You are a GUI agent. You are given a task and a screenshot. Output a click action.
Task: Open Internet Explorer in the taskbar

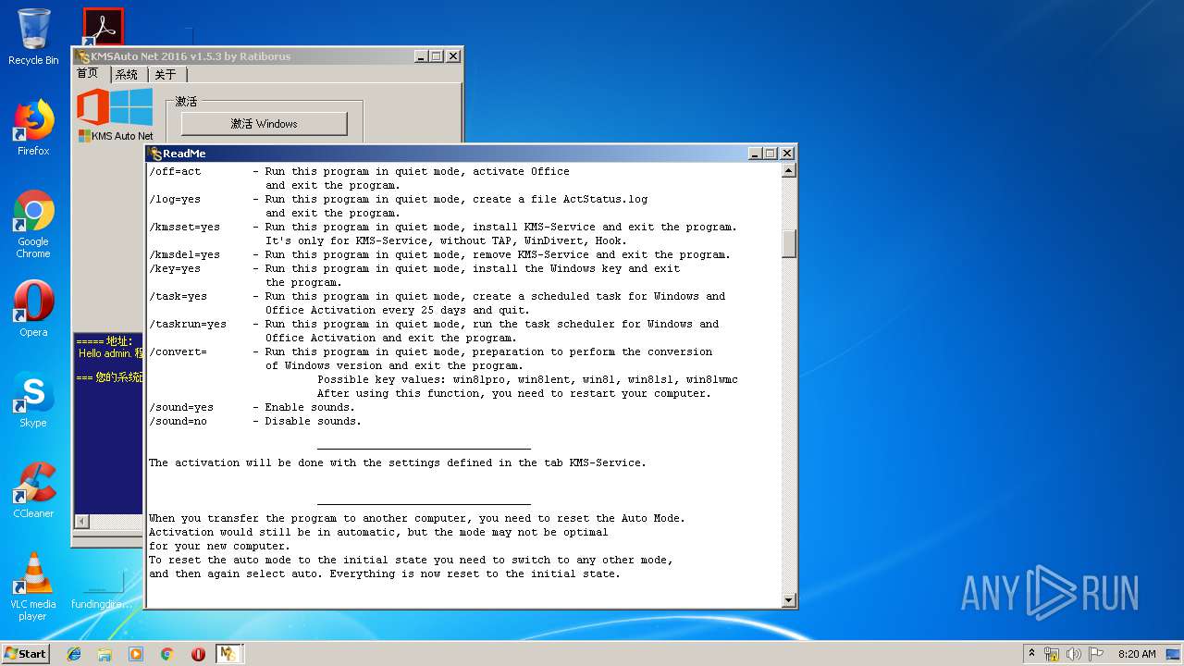(x=74, y=654)
